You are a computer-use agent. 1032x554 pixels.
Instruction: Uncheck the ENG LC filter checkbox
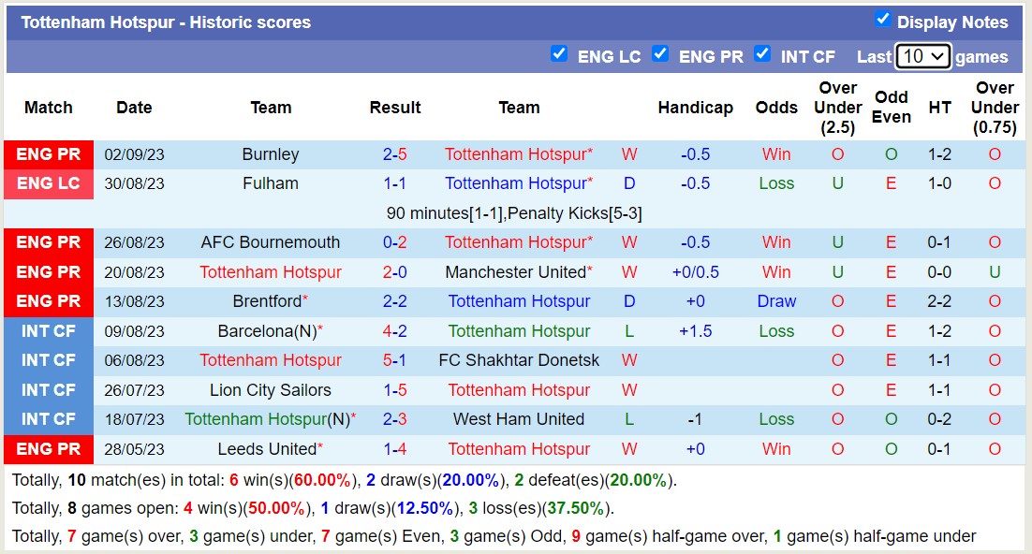560,54
